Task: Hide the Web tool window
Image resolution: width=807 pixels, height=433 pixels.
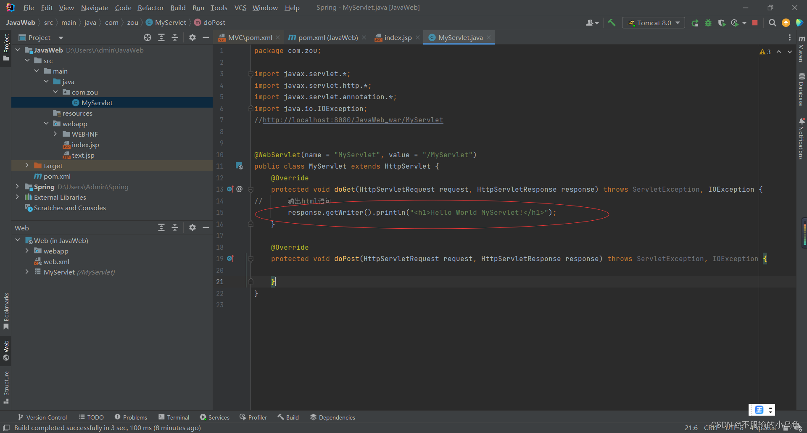Action: point(206,227)
